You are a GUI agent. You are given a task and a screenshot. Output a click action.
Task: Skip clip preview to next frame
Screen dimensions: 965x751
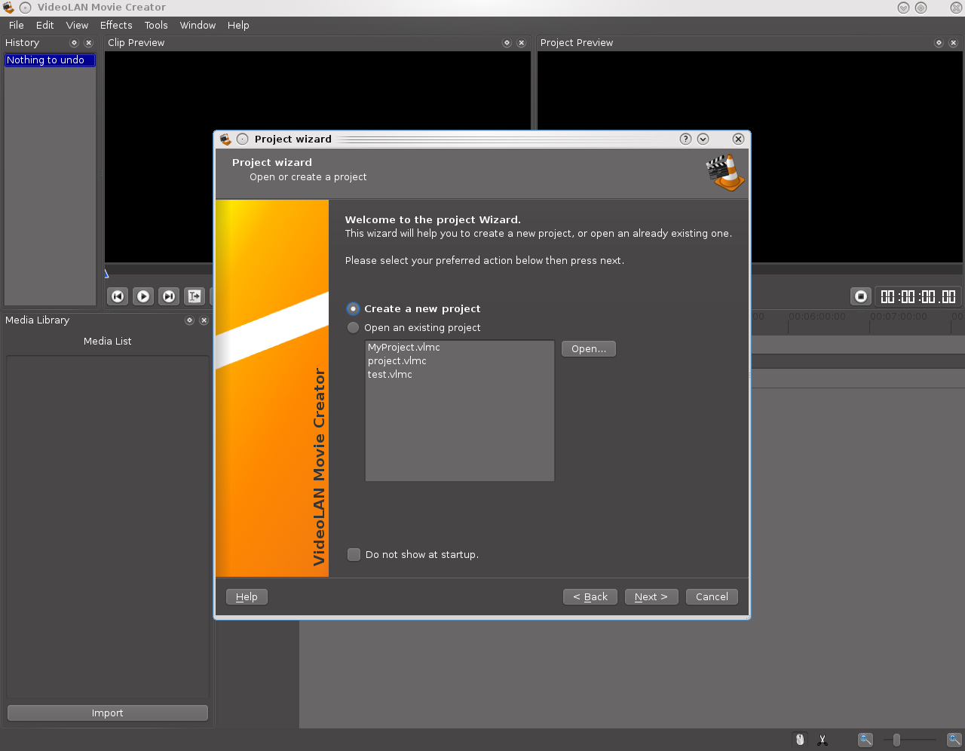tap(169, 296)
